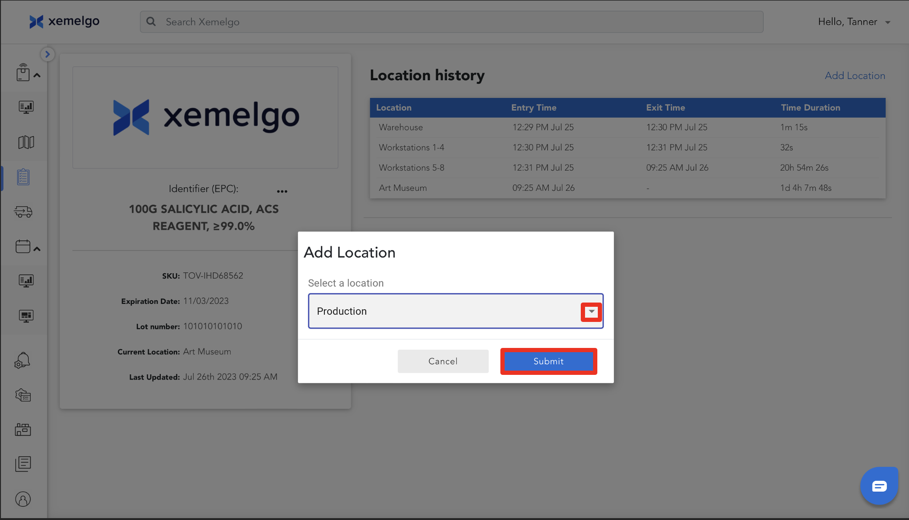Cancel the Add Location dialog
The height and width of the screenshot is (520, 909).
pyautogui.click(x=443, y=361)
